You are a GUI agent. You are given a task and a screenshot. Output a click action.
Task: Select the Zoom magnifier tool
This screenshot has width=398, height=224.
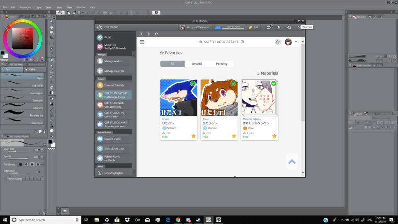pyautogui.click(x=51, y=22)
